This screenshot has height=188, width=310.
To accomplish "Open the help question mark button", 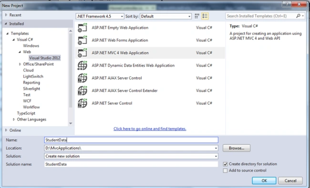I will tap(287, 4).
